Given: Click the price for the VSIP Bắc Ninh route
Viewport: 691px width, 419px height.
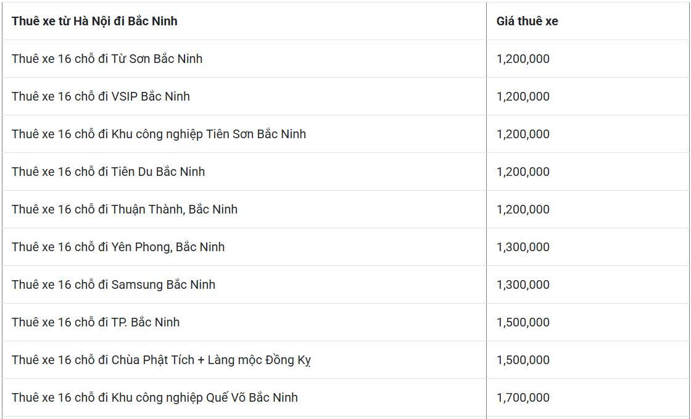Looking at the screenshot, I should pos(523,96).
